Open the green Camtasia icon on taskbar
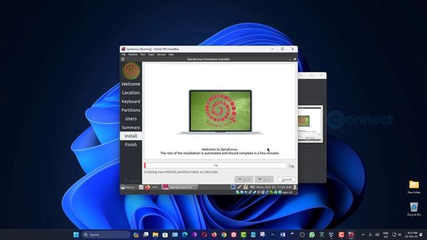427x240 pixels. point(244,235)
